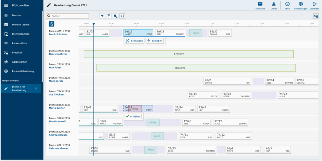The height and width of the screenshot is (161, 322).
Task: Open the sort order arrows control
Action: (x=122, y=16)
